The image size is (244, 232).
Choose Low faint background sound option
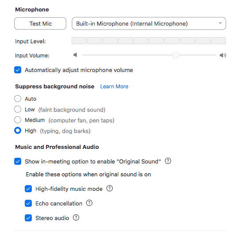[x=18, y=109]
